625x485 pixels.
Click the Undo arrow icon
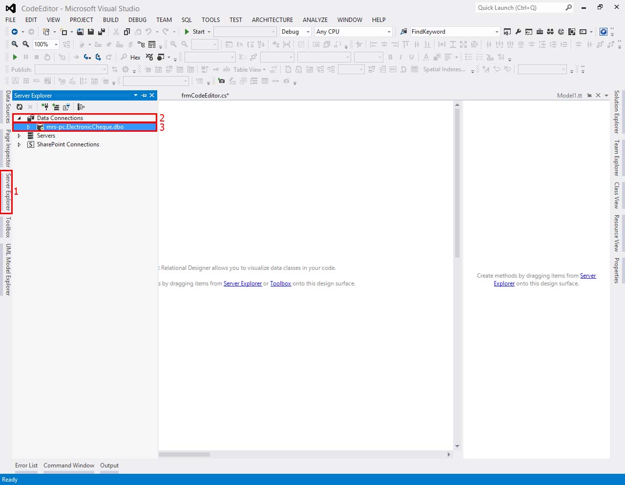(148, 32)
